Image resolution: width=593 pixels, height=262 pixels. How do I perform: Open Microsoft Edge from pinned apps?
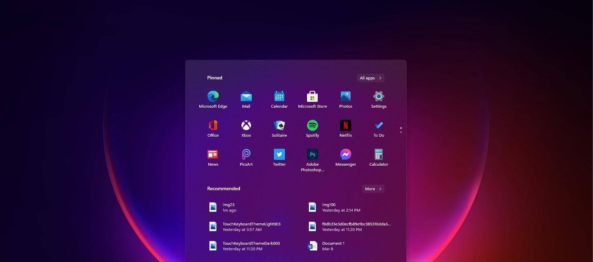click(x=213, y=99)
